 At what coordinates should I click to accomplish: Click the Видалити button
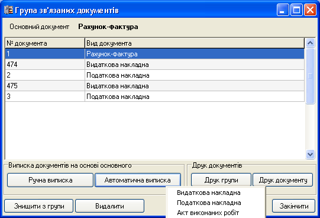coord(110,206)
